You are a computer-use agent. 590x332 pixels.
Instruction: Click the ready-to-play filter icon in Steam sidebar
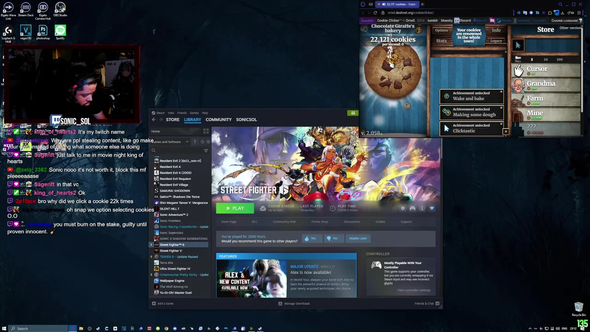click(207, 142)
